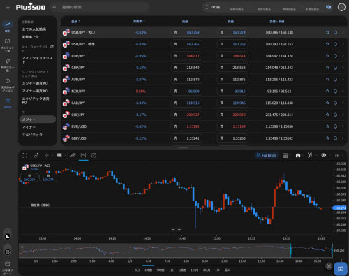The image size is (349, 276).
Task: Select マイナー通貨 KO category
Action: click(x=35, y=91)
